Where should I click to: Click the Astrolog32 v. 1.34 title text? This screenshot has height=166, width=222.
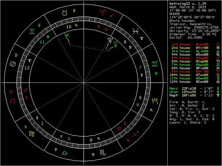point(188,4)
